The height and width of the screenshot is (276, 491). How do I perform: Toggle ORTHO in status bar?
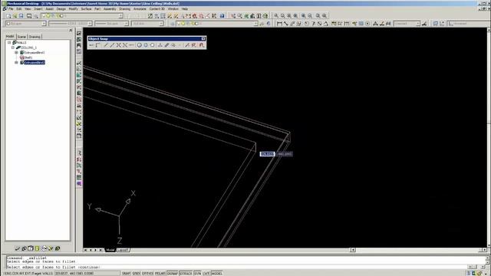147,274
